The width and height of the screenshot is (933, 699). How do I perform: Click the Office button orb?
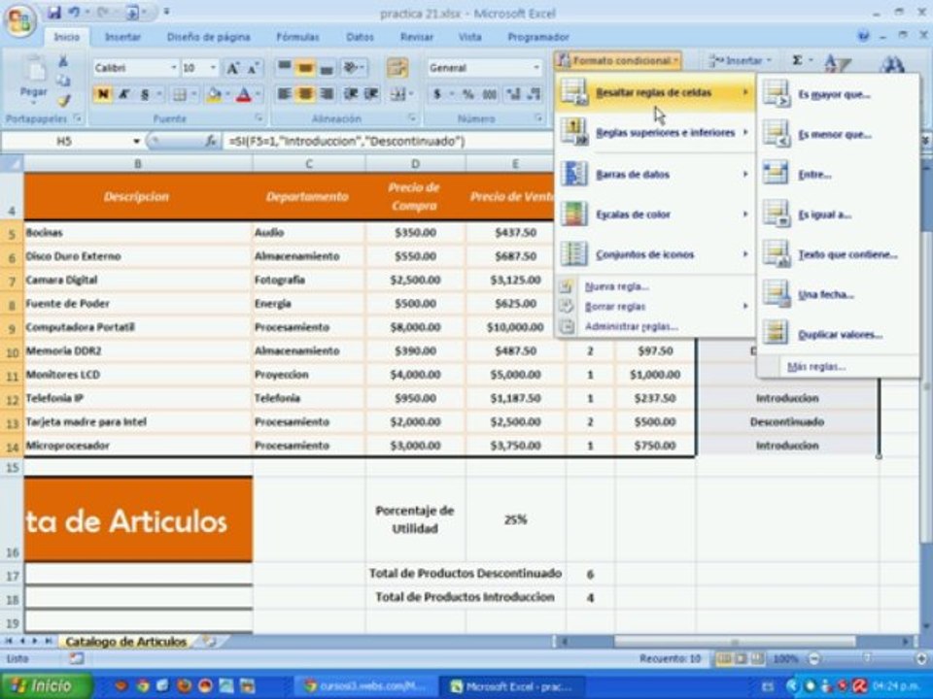[19, 22]
